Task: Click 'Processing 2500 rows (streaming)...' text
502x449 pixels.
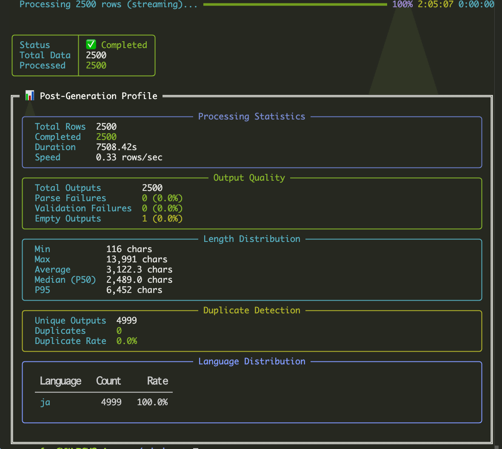Action: pyautogui.click(x=108, y=5)
